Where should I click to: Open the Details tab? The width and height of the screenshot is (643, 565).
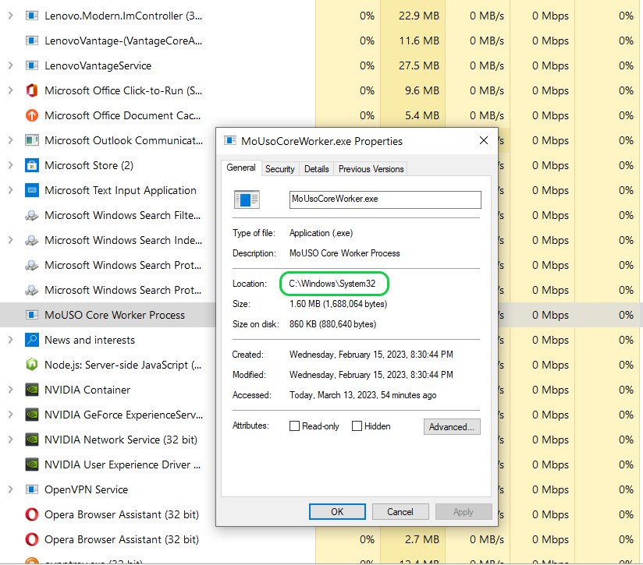(317, 169)
